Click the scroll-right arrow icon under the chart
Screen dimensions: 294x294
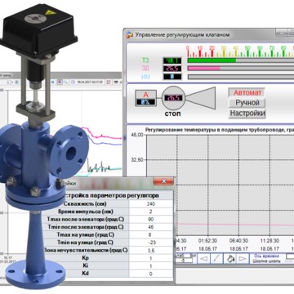tap(243, 258)
